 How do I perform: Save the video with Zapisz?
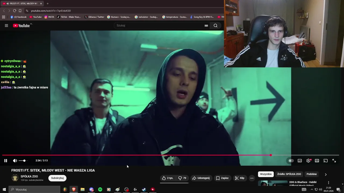222,178
